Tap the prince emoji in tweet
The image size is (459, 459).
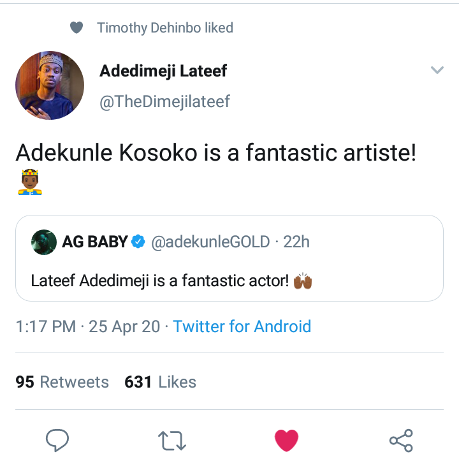[29, 182]
